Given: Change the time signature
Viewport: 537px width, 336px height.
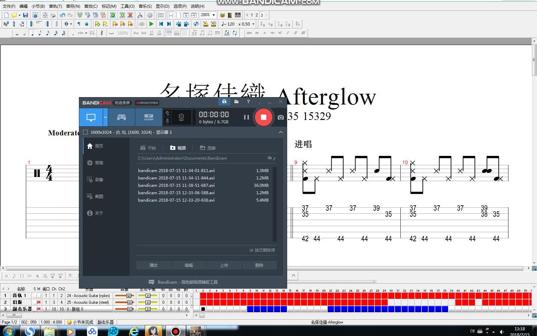Looking at the screenshot, I should tap(14, 24).
